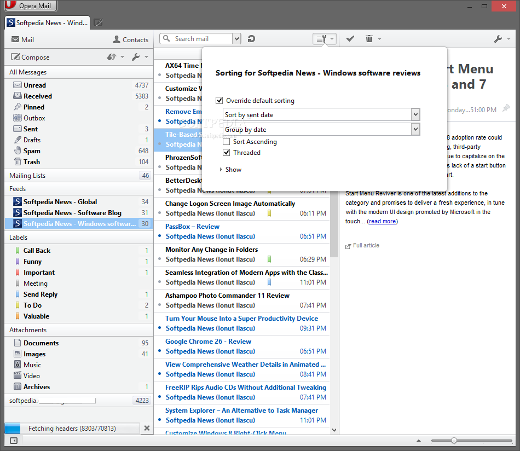This screenshot has width=520, height=451.
Task: Click the mail panel wrench icon
Action: [136, 57]
